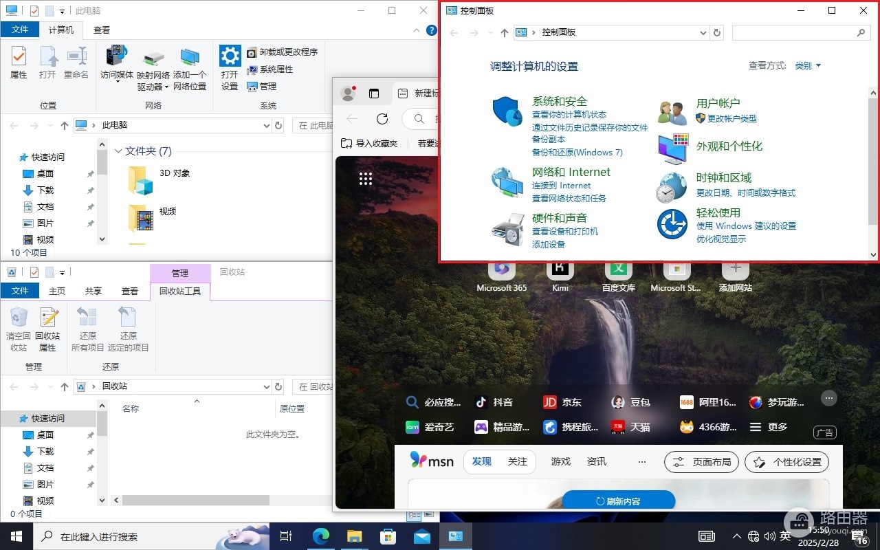Open the apps grid icon in Edge page
Viewport: 880px width, 550px height.
(366, 179)
